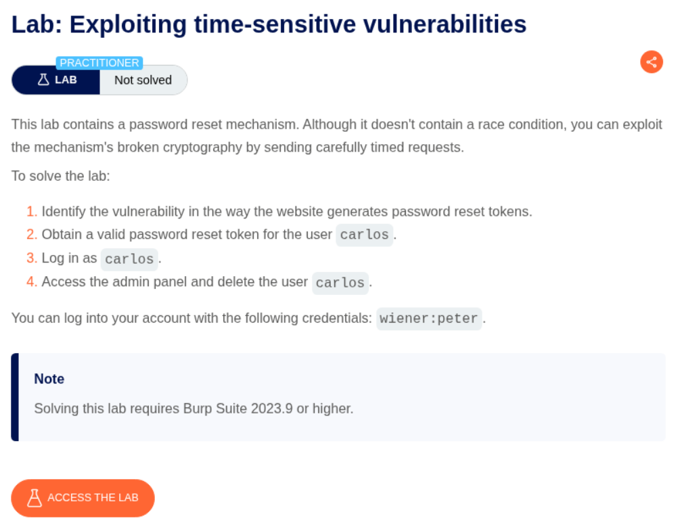
Task: Click the flask icon in the LAB badge
Action: point(43,80)
